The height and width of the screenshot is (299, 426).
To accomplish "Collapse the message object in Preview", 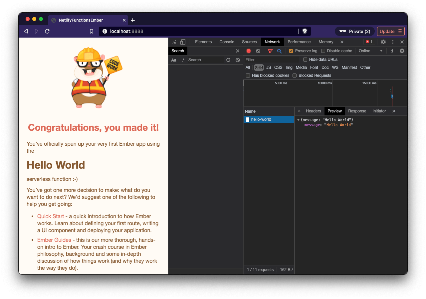I will pyautogui.click(x=299, y=119).
